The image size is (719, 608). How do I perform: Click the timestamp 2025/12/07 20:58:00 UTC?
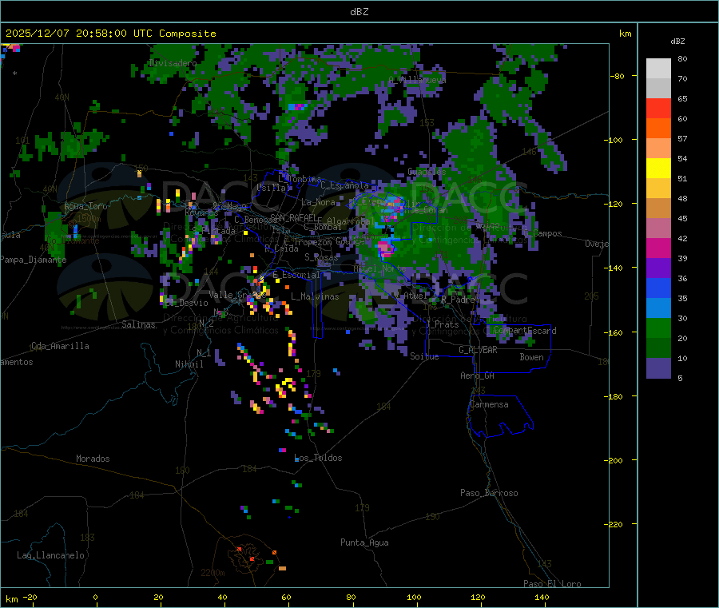click(x=79, y=34)
